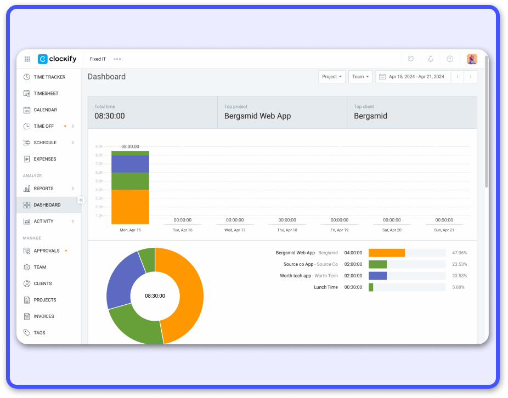This screenshot has width=508, height=398.
Task: Expand the Schedule submenu chevron
Action: pos(73,143)
